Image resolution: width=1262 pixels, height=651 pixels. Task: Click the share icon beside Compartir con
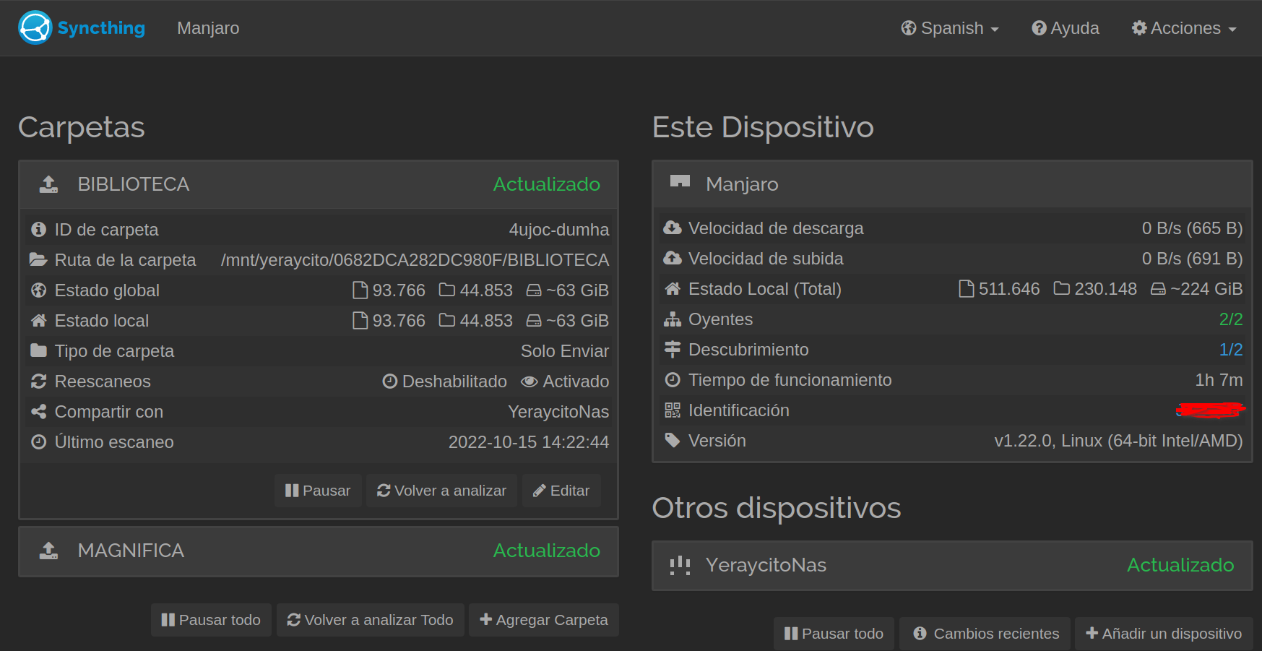(38, 412)
